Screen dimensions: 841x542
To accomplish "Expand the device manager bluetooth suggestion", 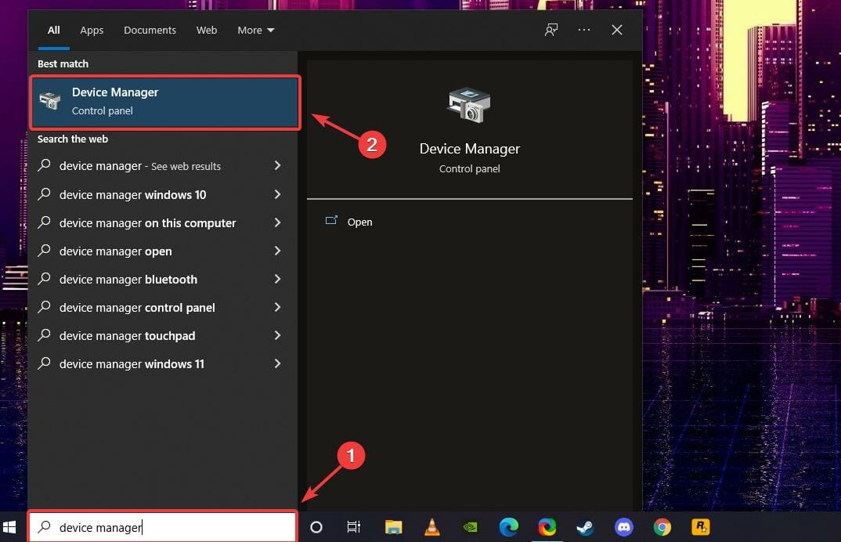I will point(277,279).
